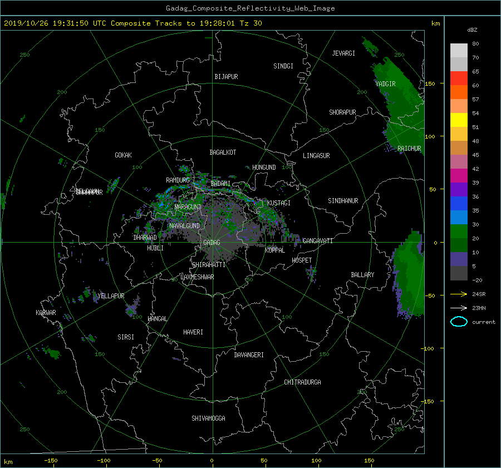Screen dimensions: 501x468
Task: Click the HANGAL city label
Action: pyautogui.click(x=157, y=319)
